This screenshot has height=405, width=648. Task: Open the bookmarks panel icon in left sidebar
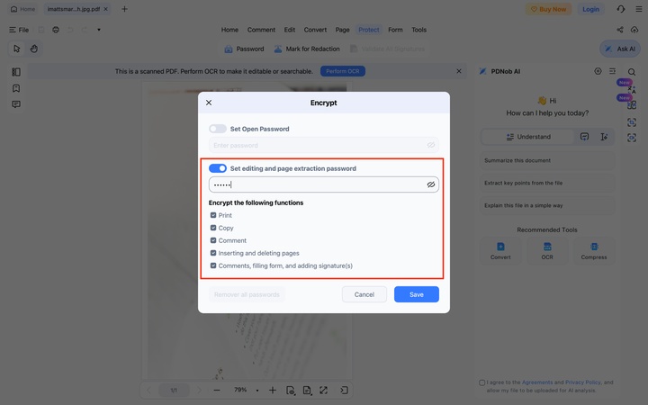click(x=16, y=88)
